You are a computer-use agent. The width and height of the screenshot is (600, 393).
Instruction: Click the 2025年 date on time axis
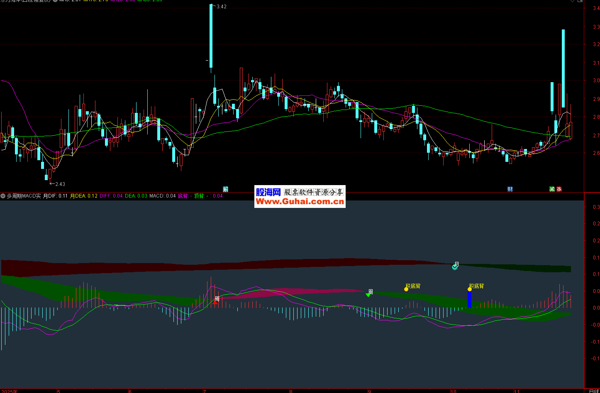[10, 391]
